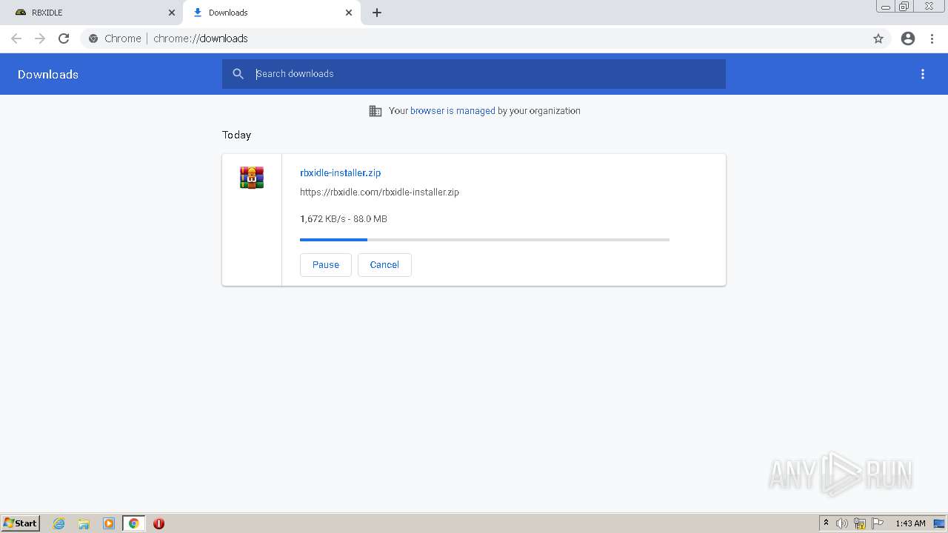Open the Opera icon in taskbar
948x533 pixels.
coord(158,523)
